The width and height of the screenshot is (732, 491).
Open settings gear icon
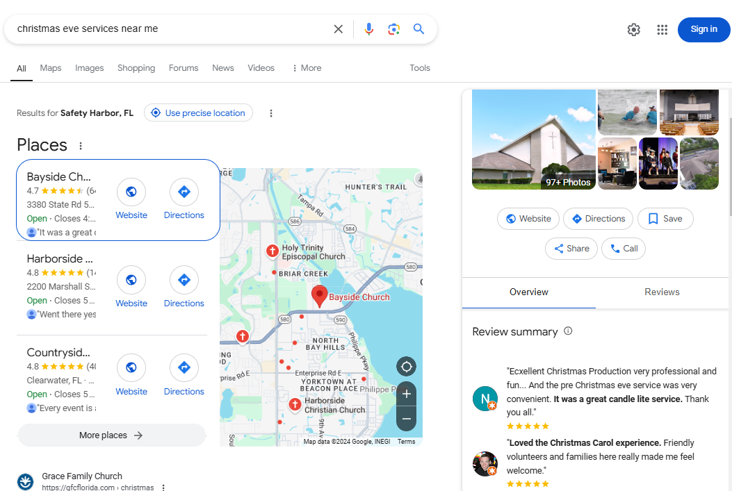point(633,30)
